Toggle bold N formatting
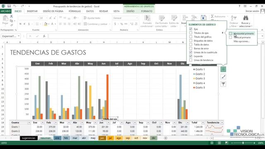Image resolution: width=265 pixels, height=149 pixels. (x=20, y=24)
